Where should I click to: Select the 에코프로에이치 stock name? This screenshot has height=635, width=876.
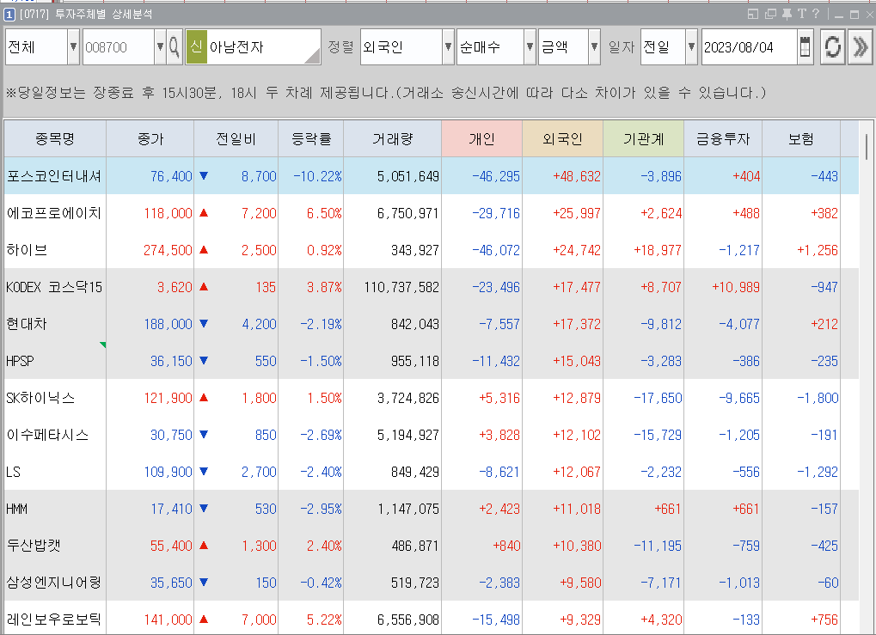tap(53, 213)
